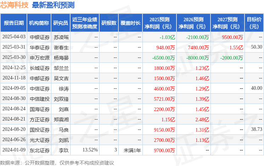Select the 覆盖时长 column header

(131, 23)
